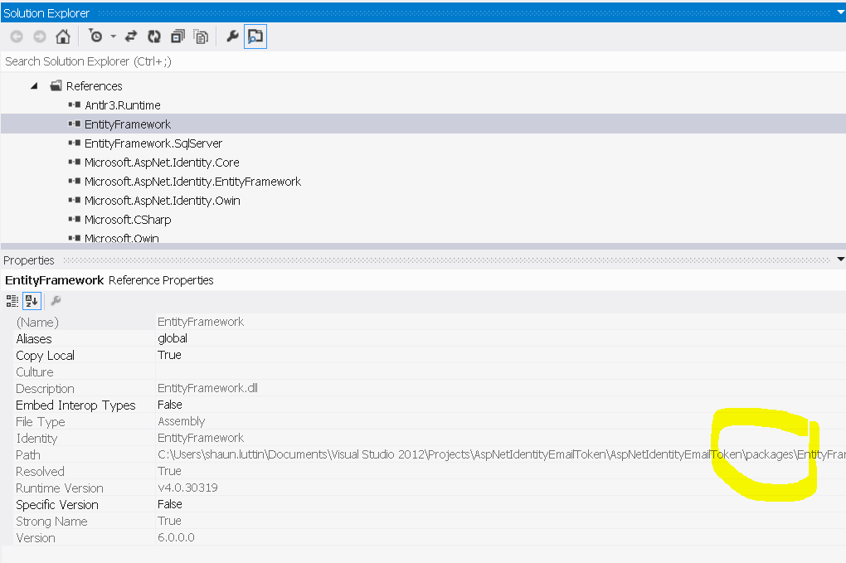
Task: Select Microsoft.CSharp reference
Action: [x=128, y=220]
